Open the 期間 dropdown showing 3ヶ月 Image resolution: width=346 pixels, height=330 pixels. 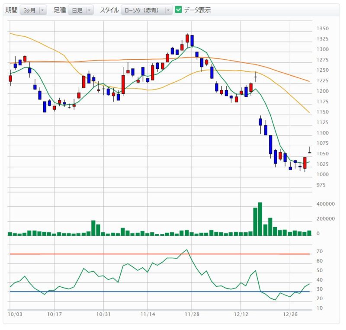tap(33, 10)
